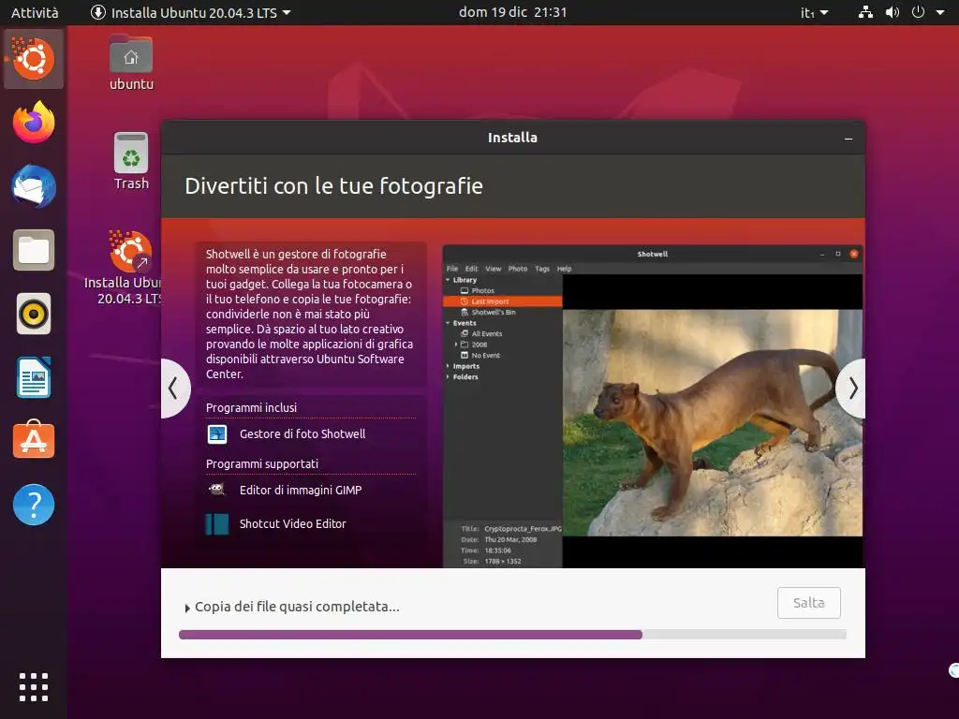
Task: Select the Installa Ubuntu 20.04.3 LTS desktop icon
Action: click(127, 267)
